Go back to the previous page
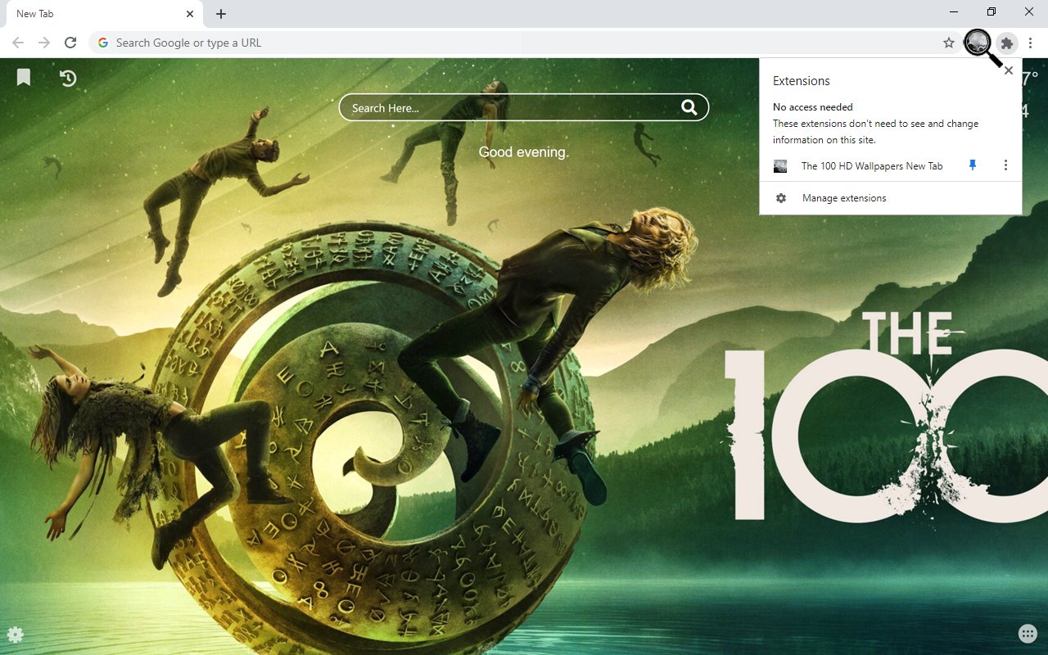1048x655 pixels. tap(18, 43)
